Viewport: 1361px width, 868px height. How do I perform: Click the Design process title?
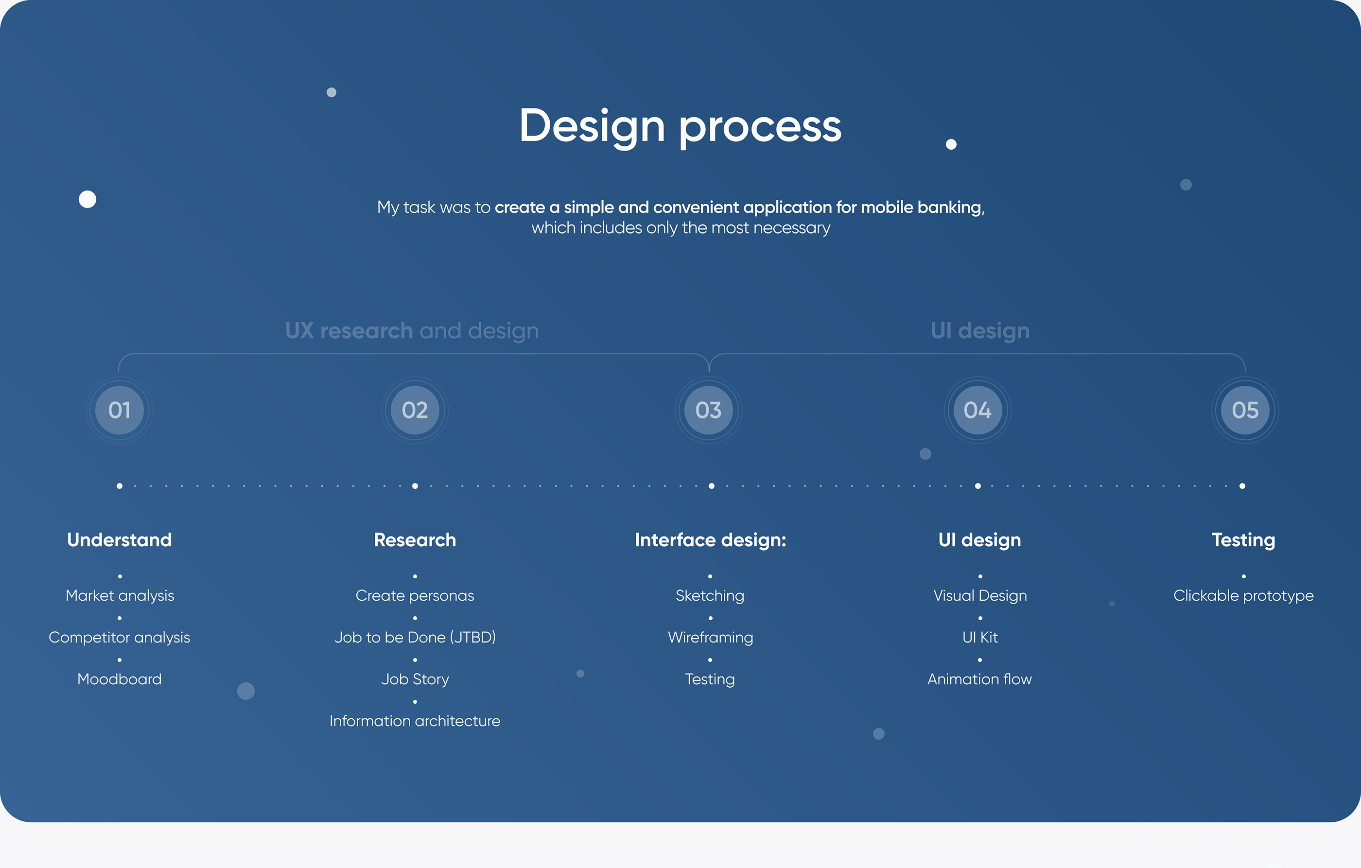(680, 125)
